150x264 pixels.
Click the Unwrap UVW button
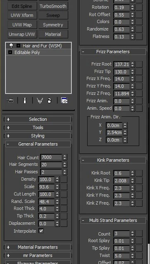tap(22, 34)
